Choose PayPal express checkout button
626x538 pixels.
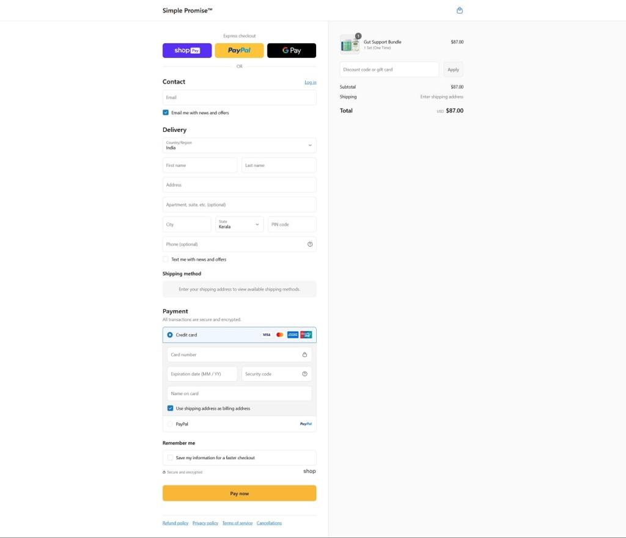239,51
